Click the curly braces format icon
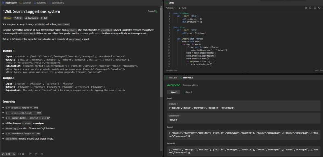Screen dimensions: 323x157 pos(315,8)
